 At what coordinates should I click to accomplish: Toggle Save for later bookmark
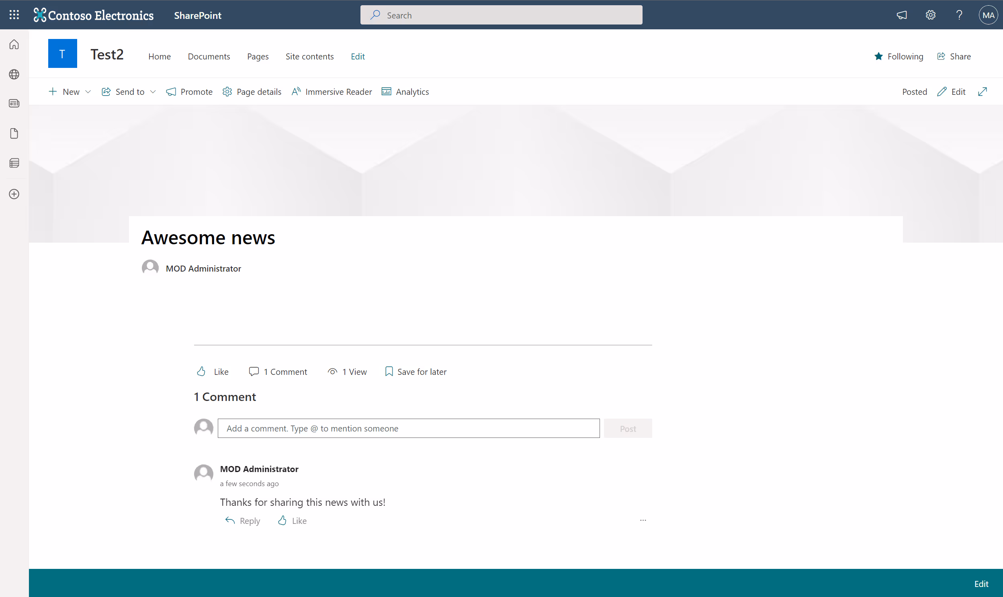[x=416, y=372]
